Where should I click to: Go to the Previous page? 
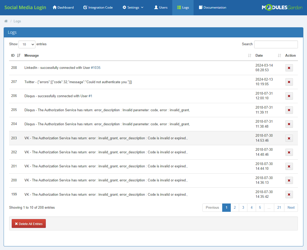212,208
